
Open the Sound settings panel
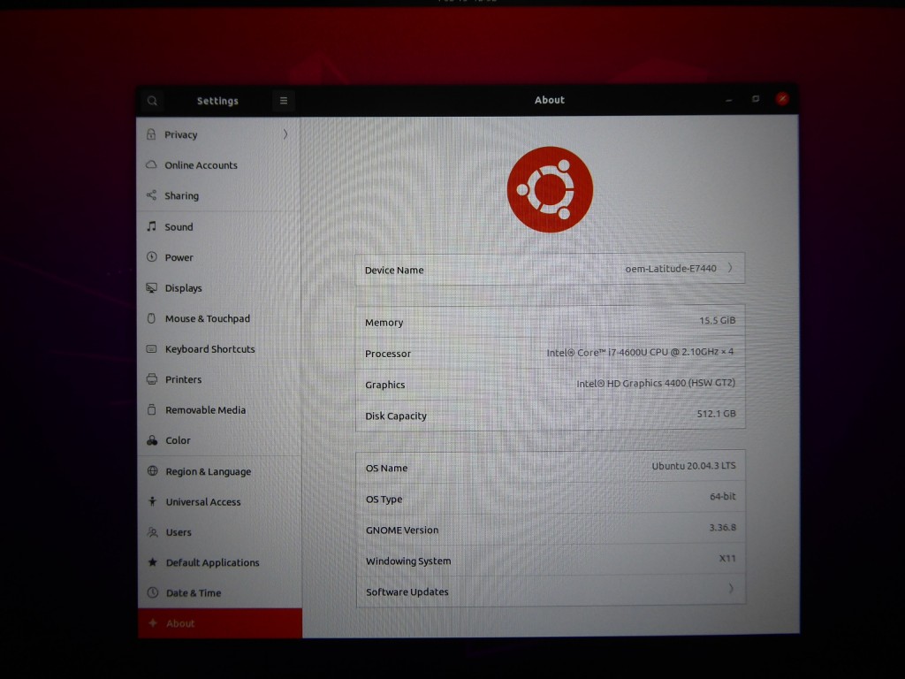219,227
